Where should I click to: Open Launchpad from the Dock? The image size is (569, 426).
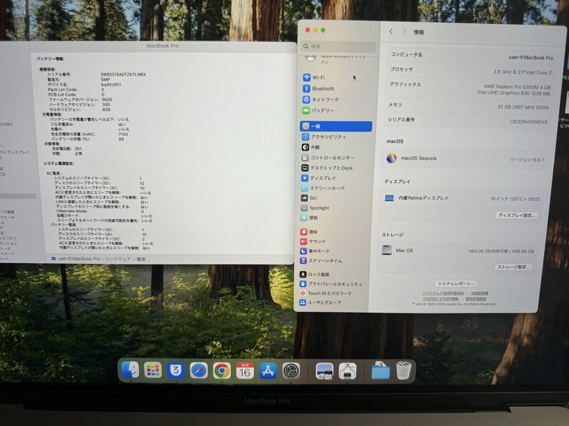click(153, 370)
